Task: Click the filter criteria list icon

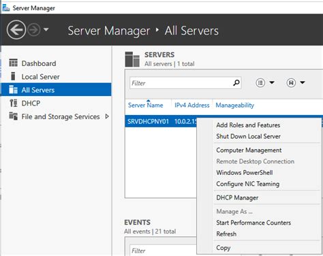Action: (x=260, y=83)
